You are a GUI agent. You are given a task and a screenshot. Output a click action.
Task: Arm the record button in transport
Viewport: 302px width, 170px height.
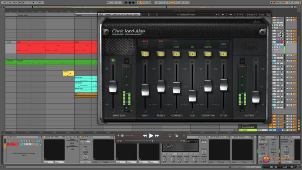click(x=133, y=3)
